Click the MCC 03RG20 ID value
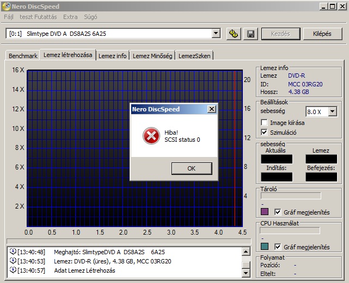The image size is (349, 283). point(305,84)
